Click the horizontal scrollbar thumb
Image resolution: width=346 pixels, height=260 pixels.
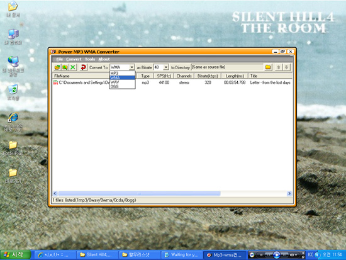139,193
